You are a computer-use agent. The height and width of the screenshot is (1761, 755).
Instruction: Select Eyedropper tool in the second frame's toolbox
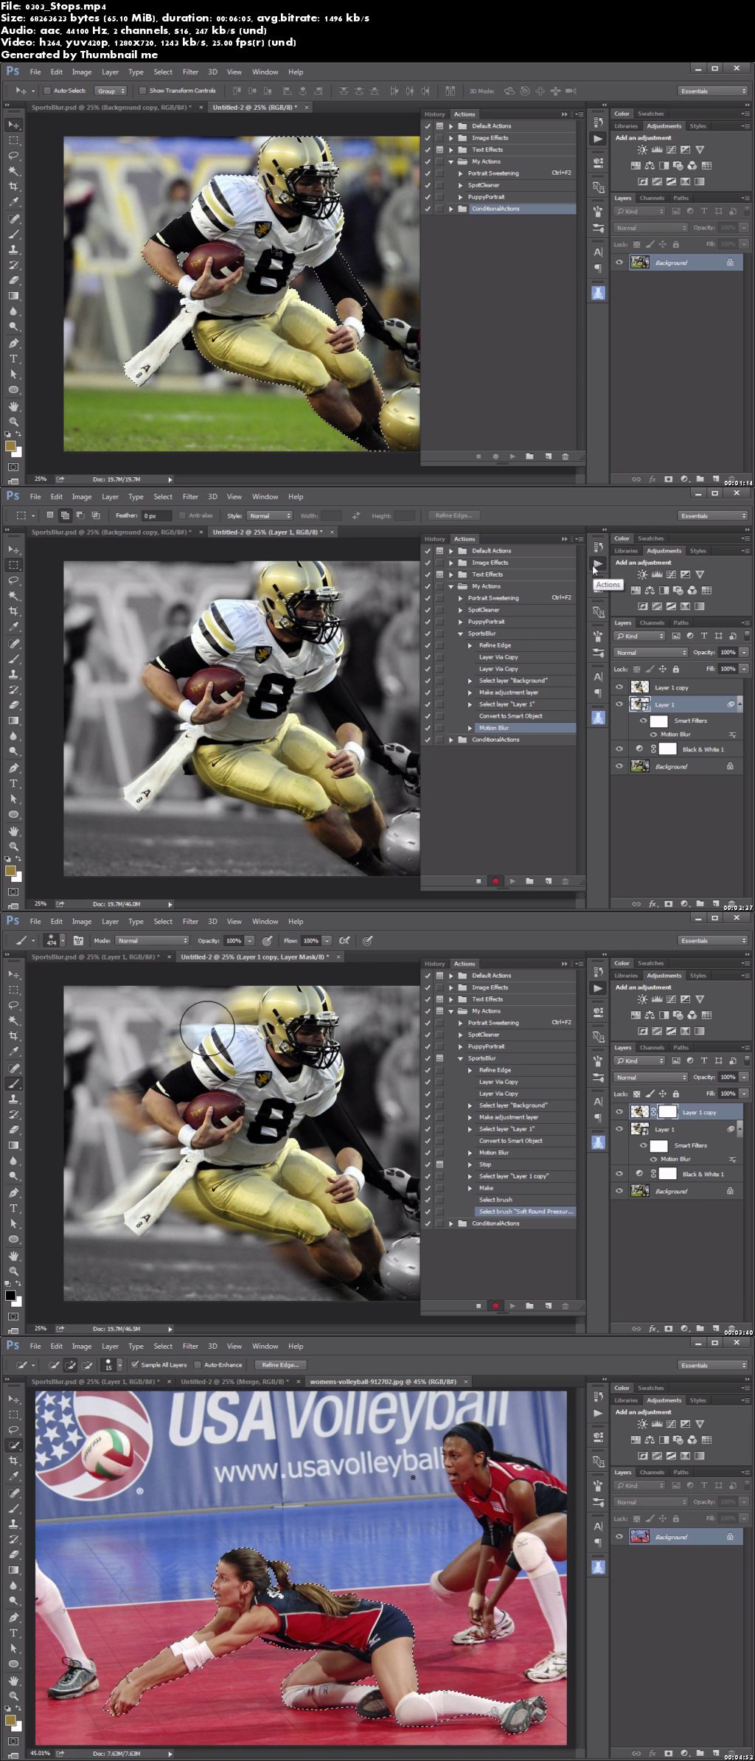point(13,627)
